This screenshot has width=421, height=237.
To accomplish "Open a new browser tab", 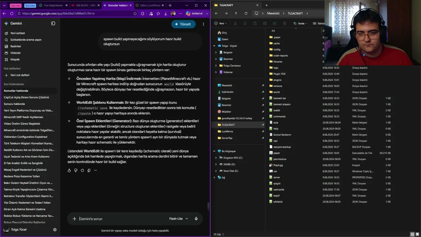I will point(170,5).
